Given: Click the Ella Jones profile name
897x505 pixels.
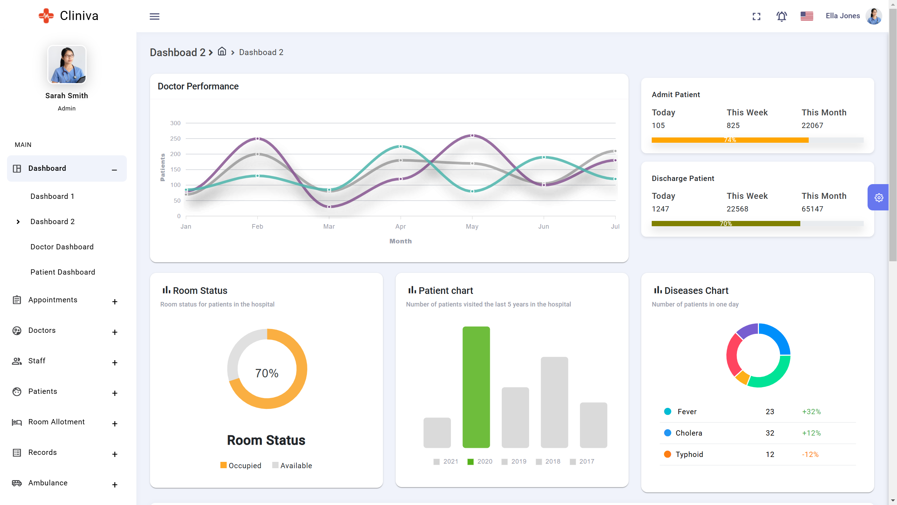Looking at the screenshot, I should [843, 16].
